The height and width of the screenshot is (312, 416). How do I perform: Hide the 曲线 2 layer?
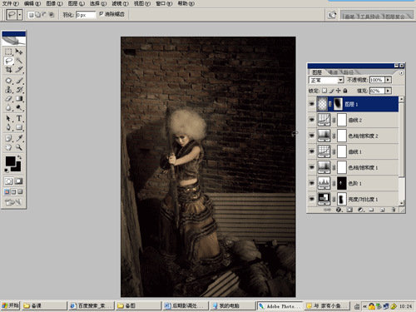click(312, 120)
